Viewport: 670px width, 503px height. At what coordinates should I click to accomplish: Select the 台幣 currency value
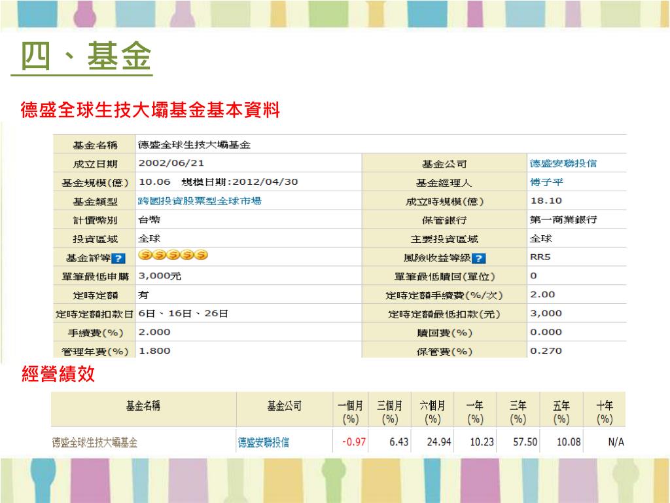pos(149,219)
